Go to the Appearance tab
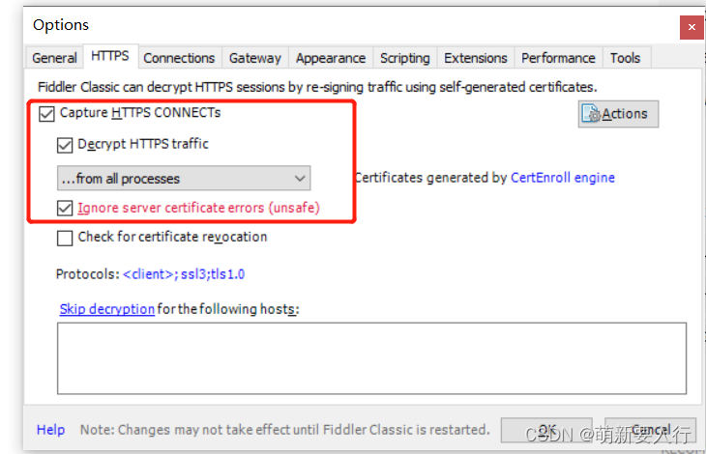The image size is (706, 454). point(331,58)
